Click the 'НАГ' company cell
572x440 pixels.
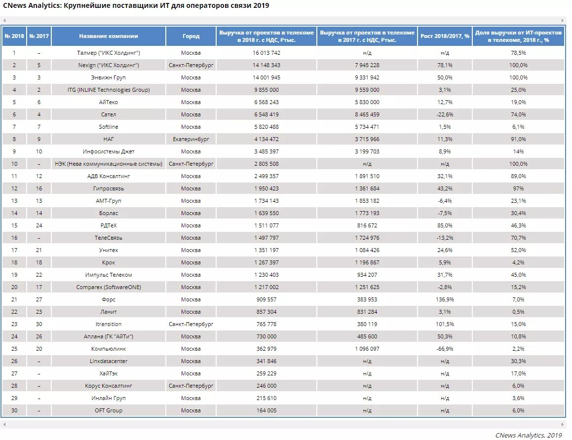109,139
